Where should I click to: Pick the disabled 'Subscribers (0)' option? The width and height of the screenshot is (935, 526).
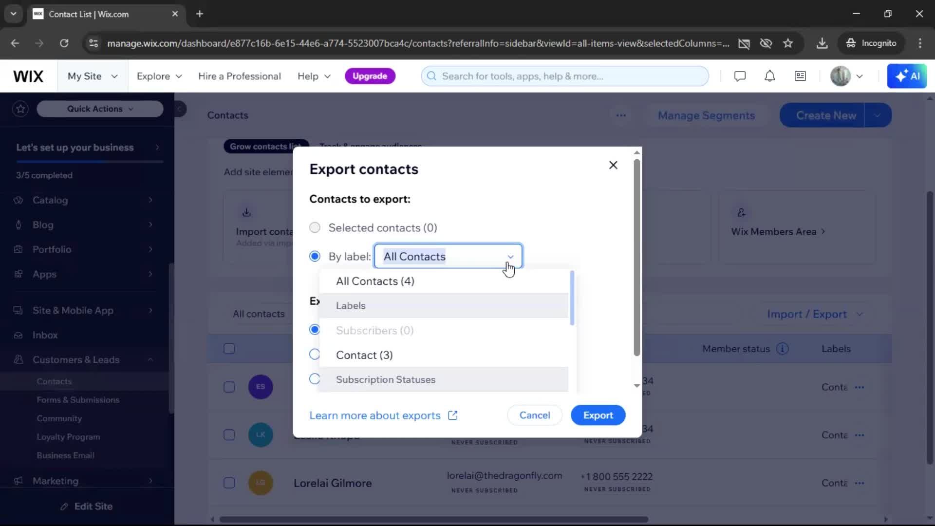[444, 330]
